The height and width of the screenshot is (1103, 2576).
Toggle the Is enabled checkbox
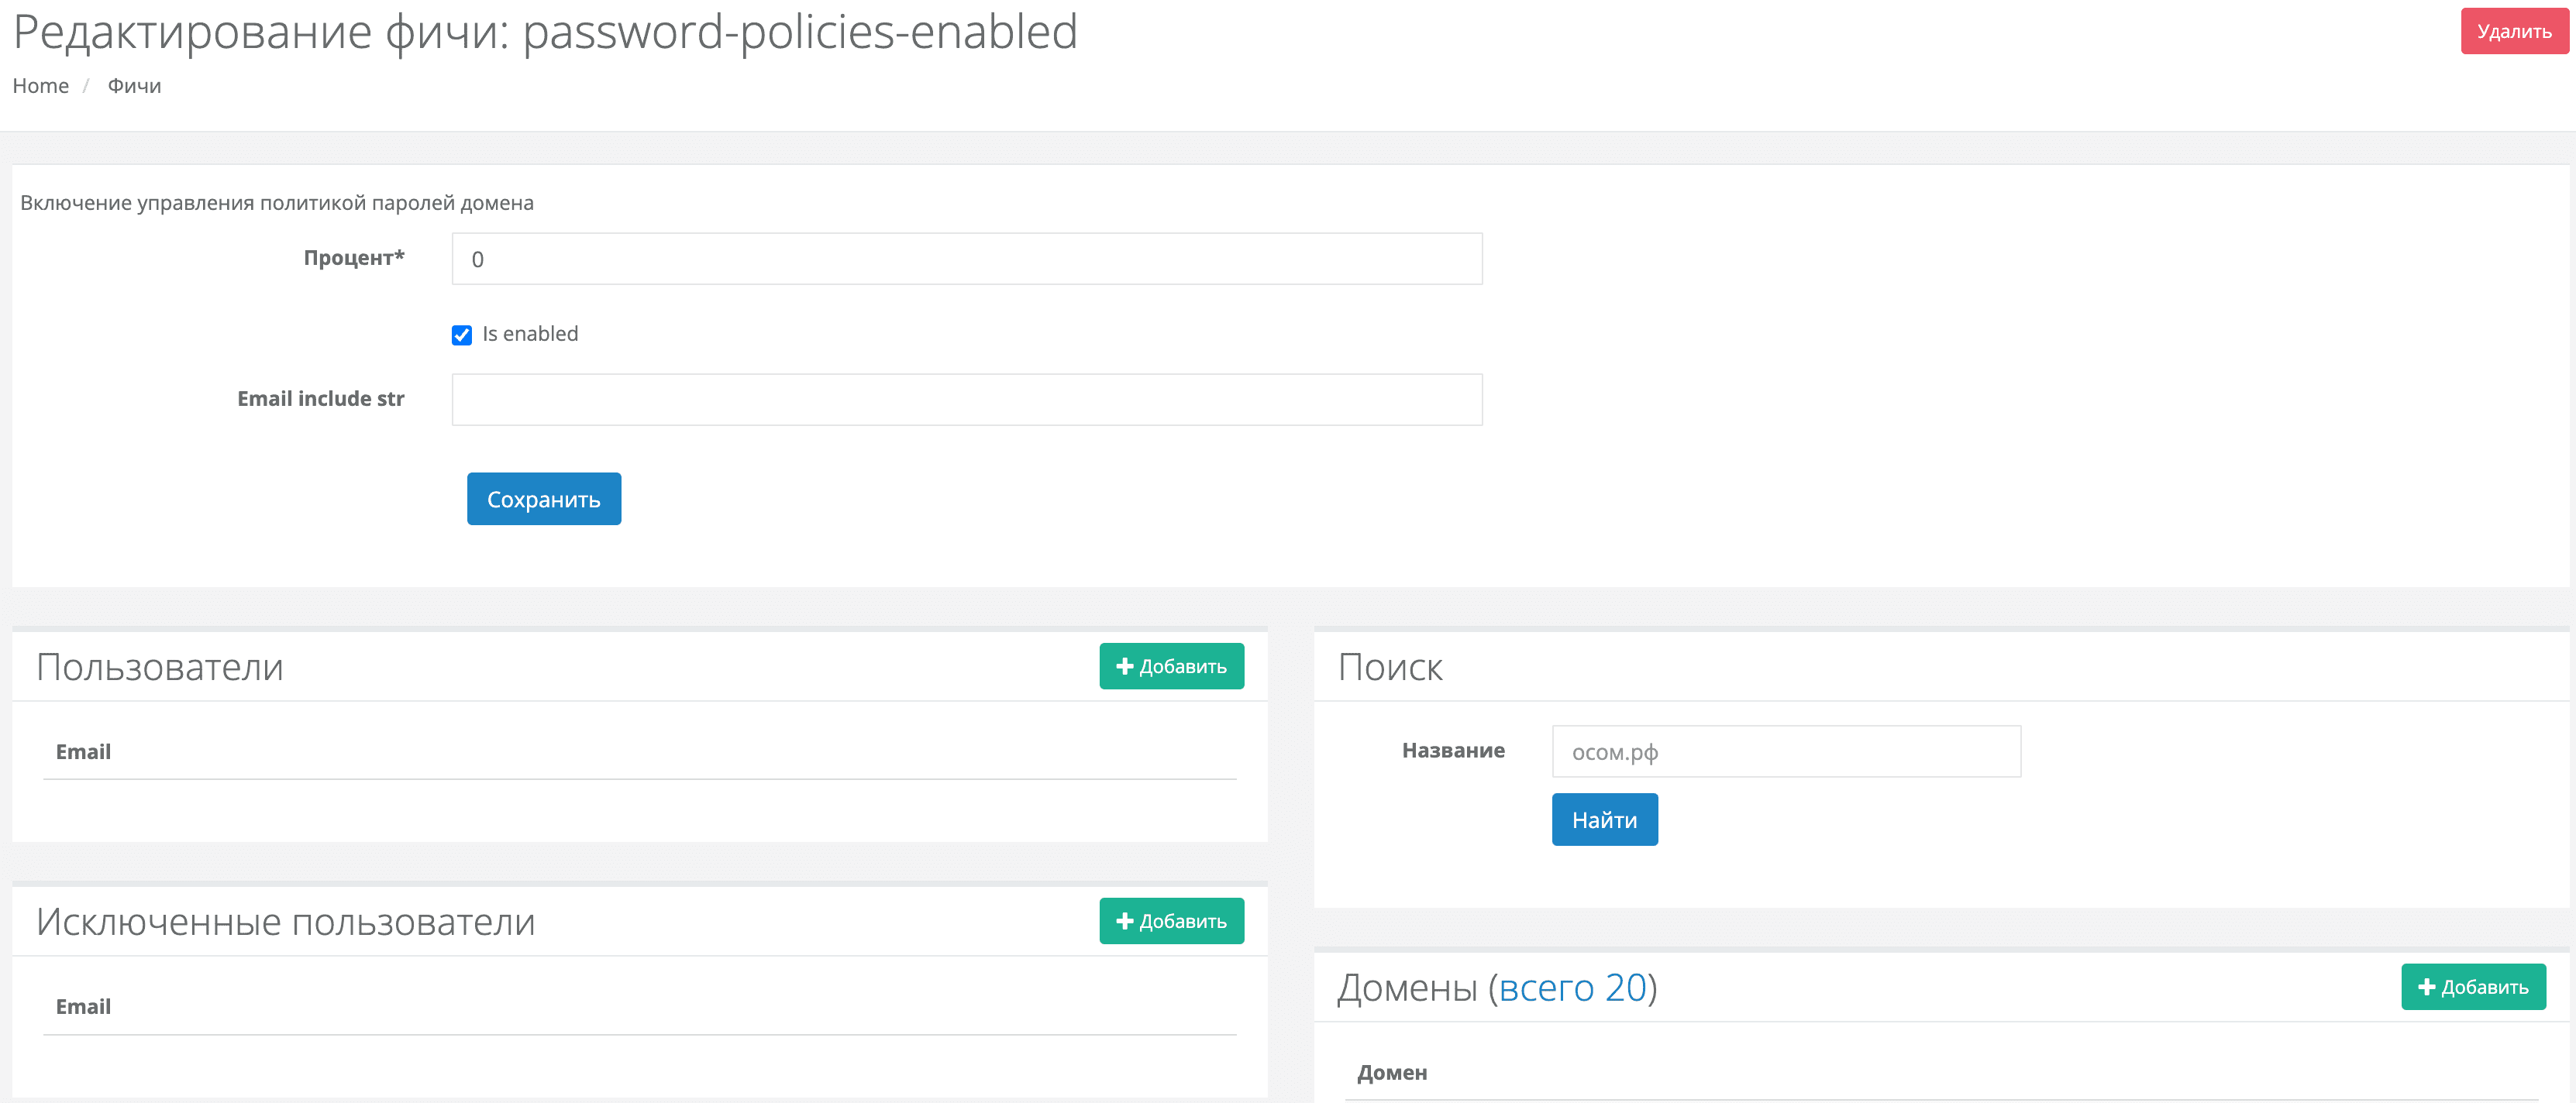pos(461,335)
